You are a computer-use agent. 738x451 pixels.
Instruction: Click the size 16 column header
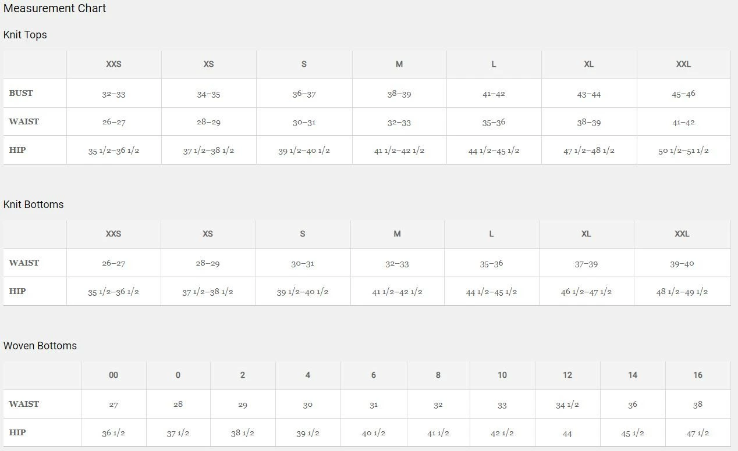[698, 375]
